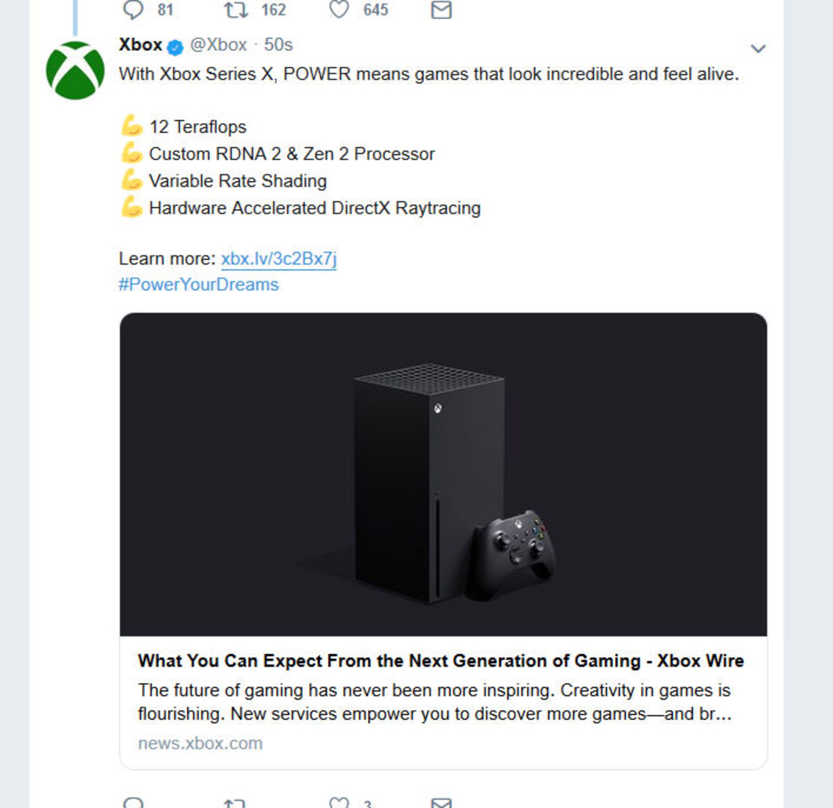Retweet the post showing 162 retweets
Viewport: 833px width, 808px height.
coord(236,10)
